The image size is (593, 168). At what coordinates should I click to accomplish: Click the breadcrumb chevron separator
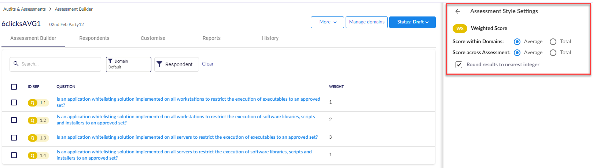(x=50, y=9)
